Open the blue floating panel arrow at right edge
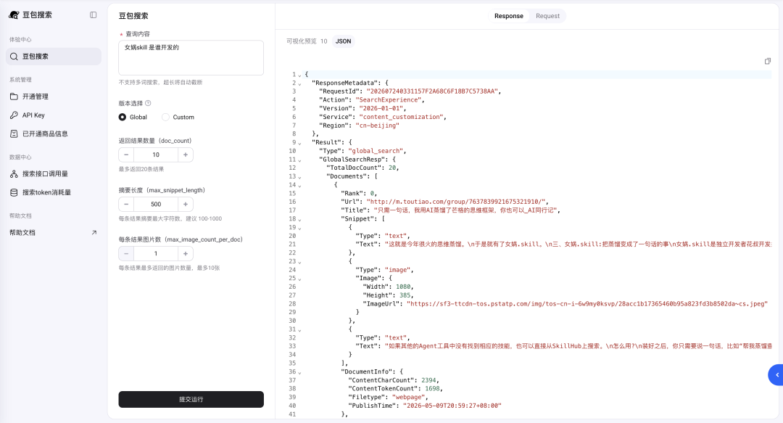The image size is (783, 423). coord(776,375)
